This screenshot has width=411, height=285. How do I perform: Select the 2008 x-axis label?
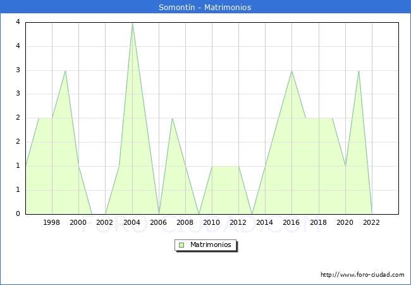[x=185, y=222]
